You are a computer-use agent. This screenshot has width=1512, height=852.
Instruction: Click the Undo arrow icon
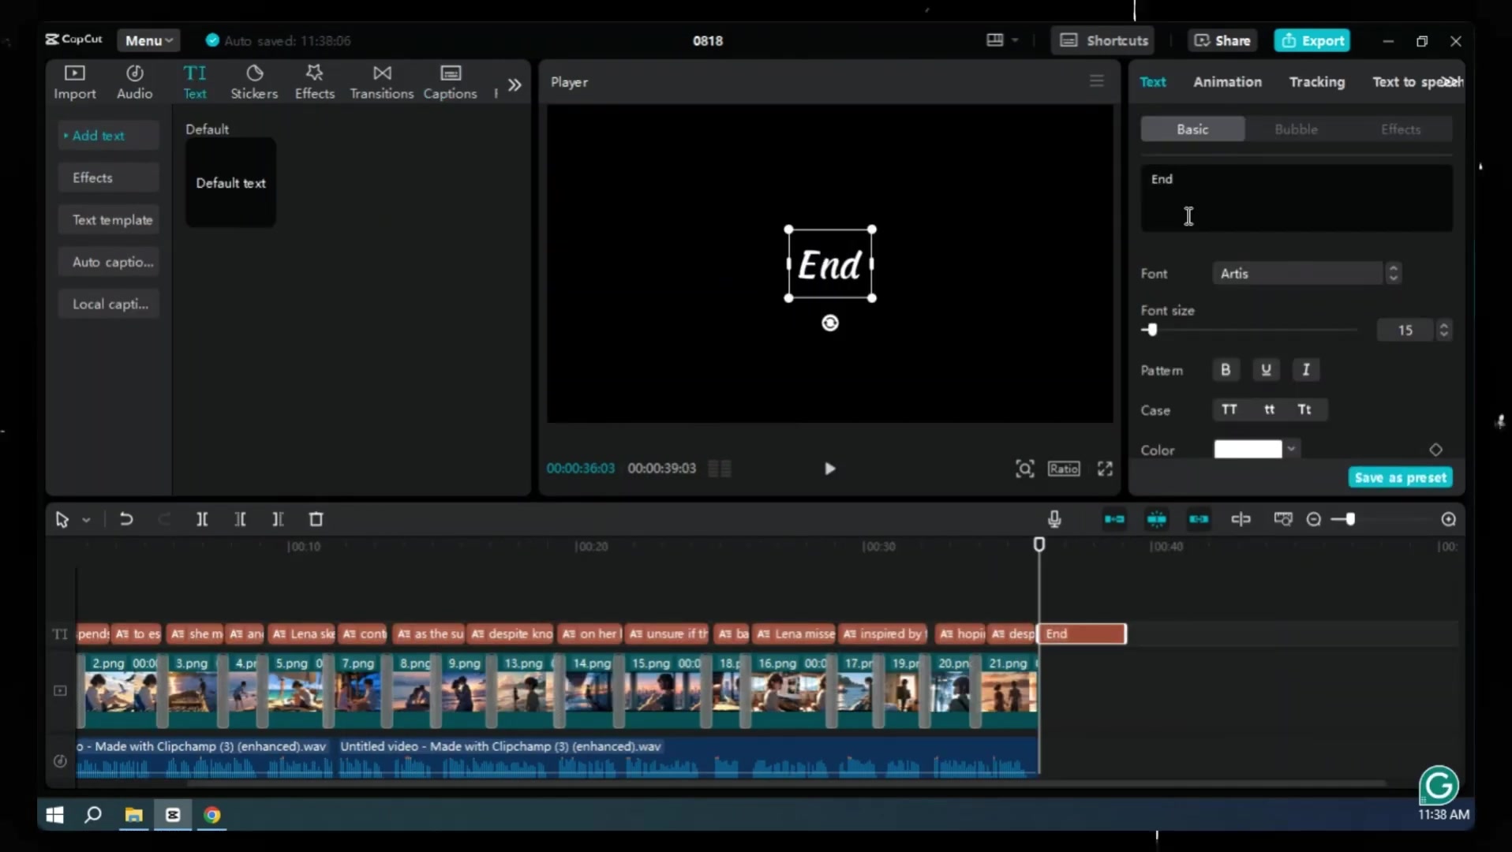(x=125, y=519)
